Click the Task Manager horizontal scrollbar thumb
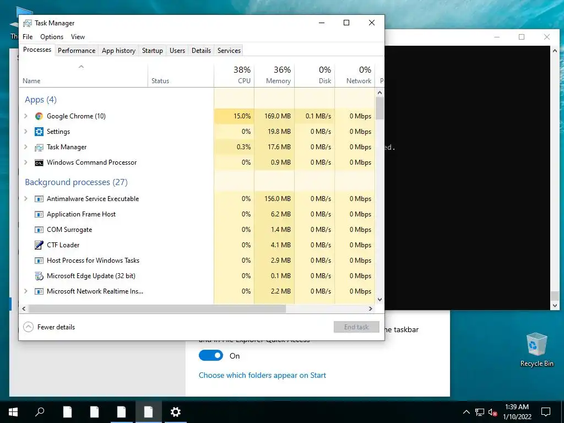The image size is (564, 423). tap(157, 308)
